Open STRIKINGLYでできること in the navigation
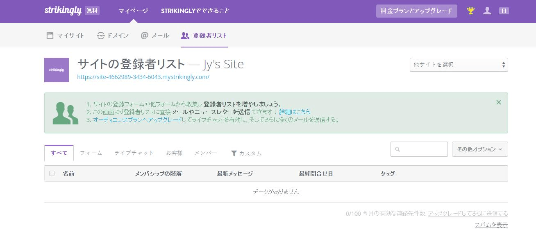 (195, 11)
